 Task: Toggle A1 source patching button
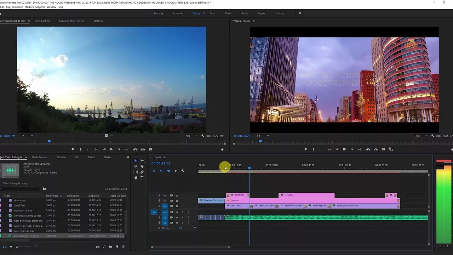(x=154, y=212)
